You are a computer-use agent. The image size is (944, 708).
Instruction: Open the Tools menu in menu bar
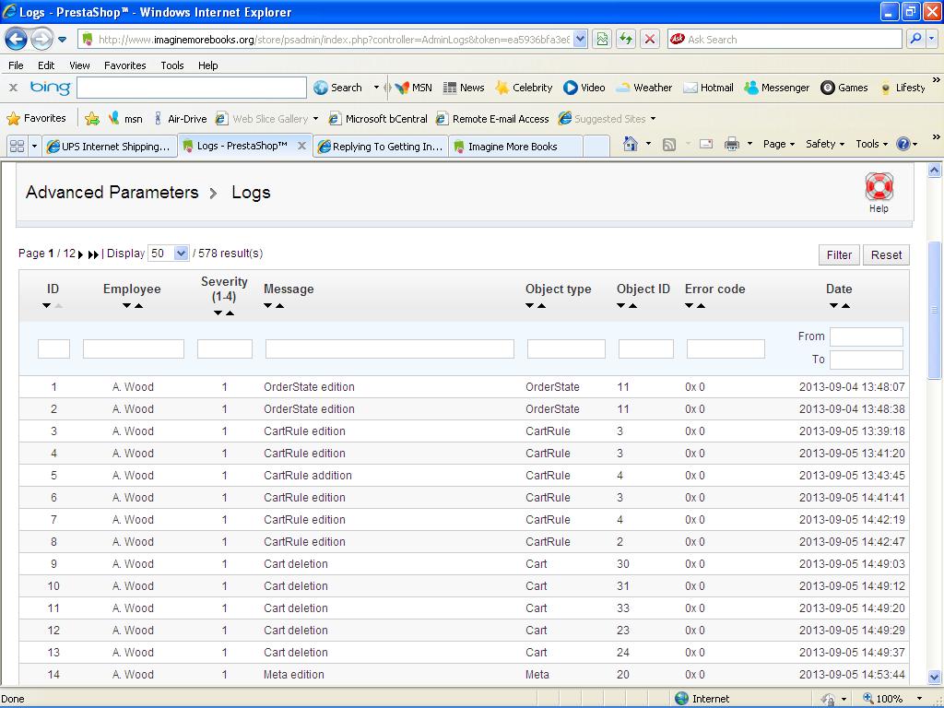click(x=171, y=65)
